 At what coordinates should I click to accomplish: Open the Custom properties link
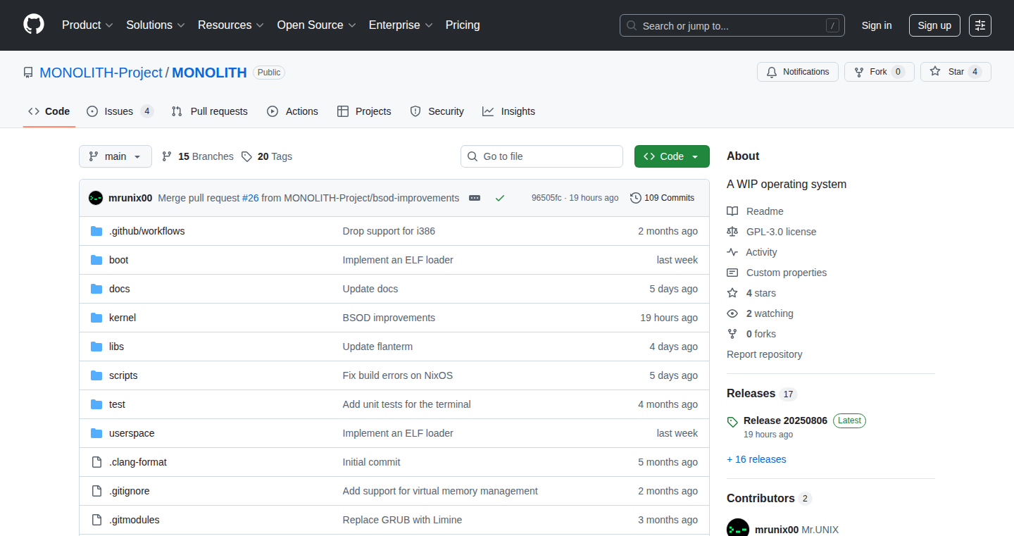[x=787, y=273]
